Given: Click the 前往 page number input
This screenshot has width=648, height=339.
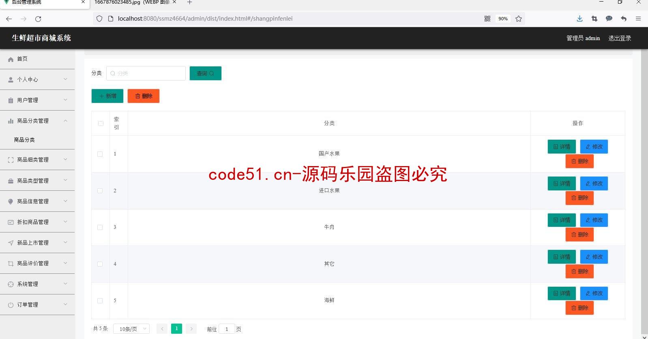Looking at the screenshot, I should (227, 329).
